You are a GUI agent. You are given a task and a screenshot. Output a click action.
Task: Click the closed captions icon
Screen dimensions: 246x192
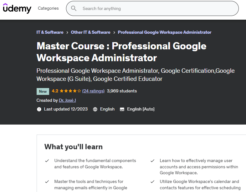click(122, 109)
